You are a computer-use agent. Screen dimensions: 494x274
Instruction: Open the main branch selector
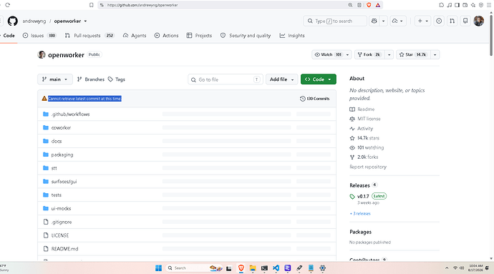(55, 79)
